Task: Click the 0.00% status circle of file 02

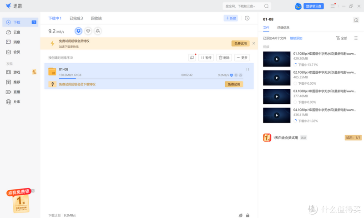Action: [x=295, y=84]
